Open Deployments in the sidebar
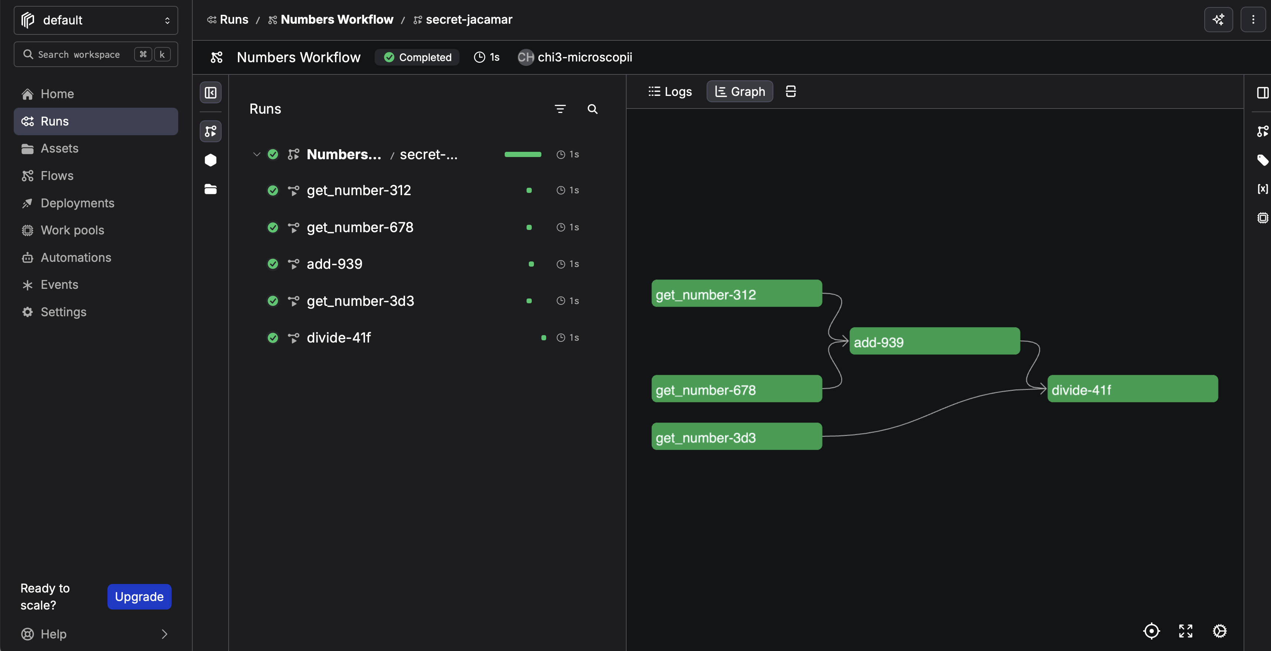Screen dimensions: 1271x651 (96, 203)
